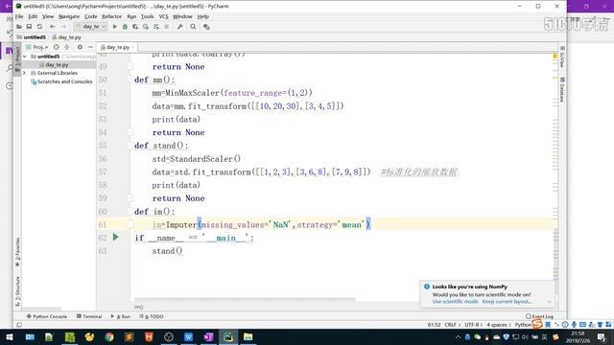Open the Refactor menu
The height and width of the screenshot is (345, 614).
[111, 16]
